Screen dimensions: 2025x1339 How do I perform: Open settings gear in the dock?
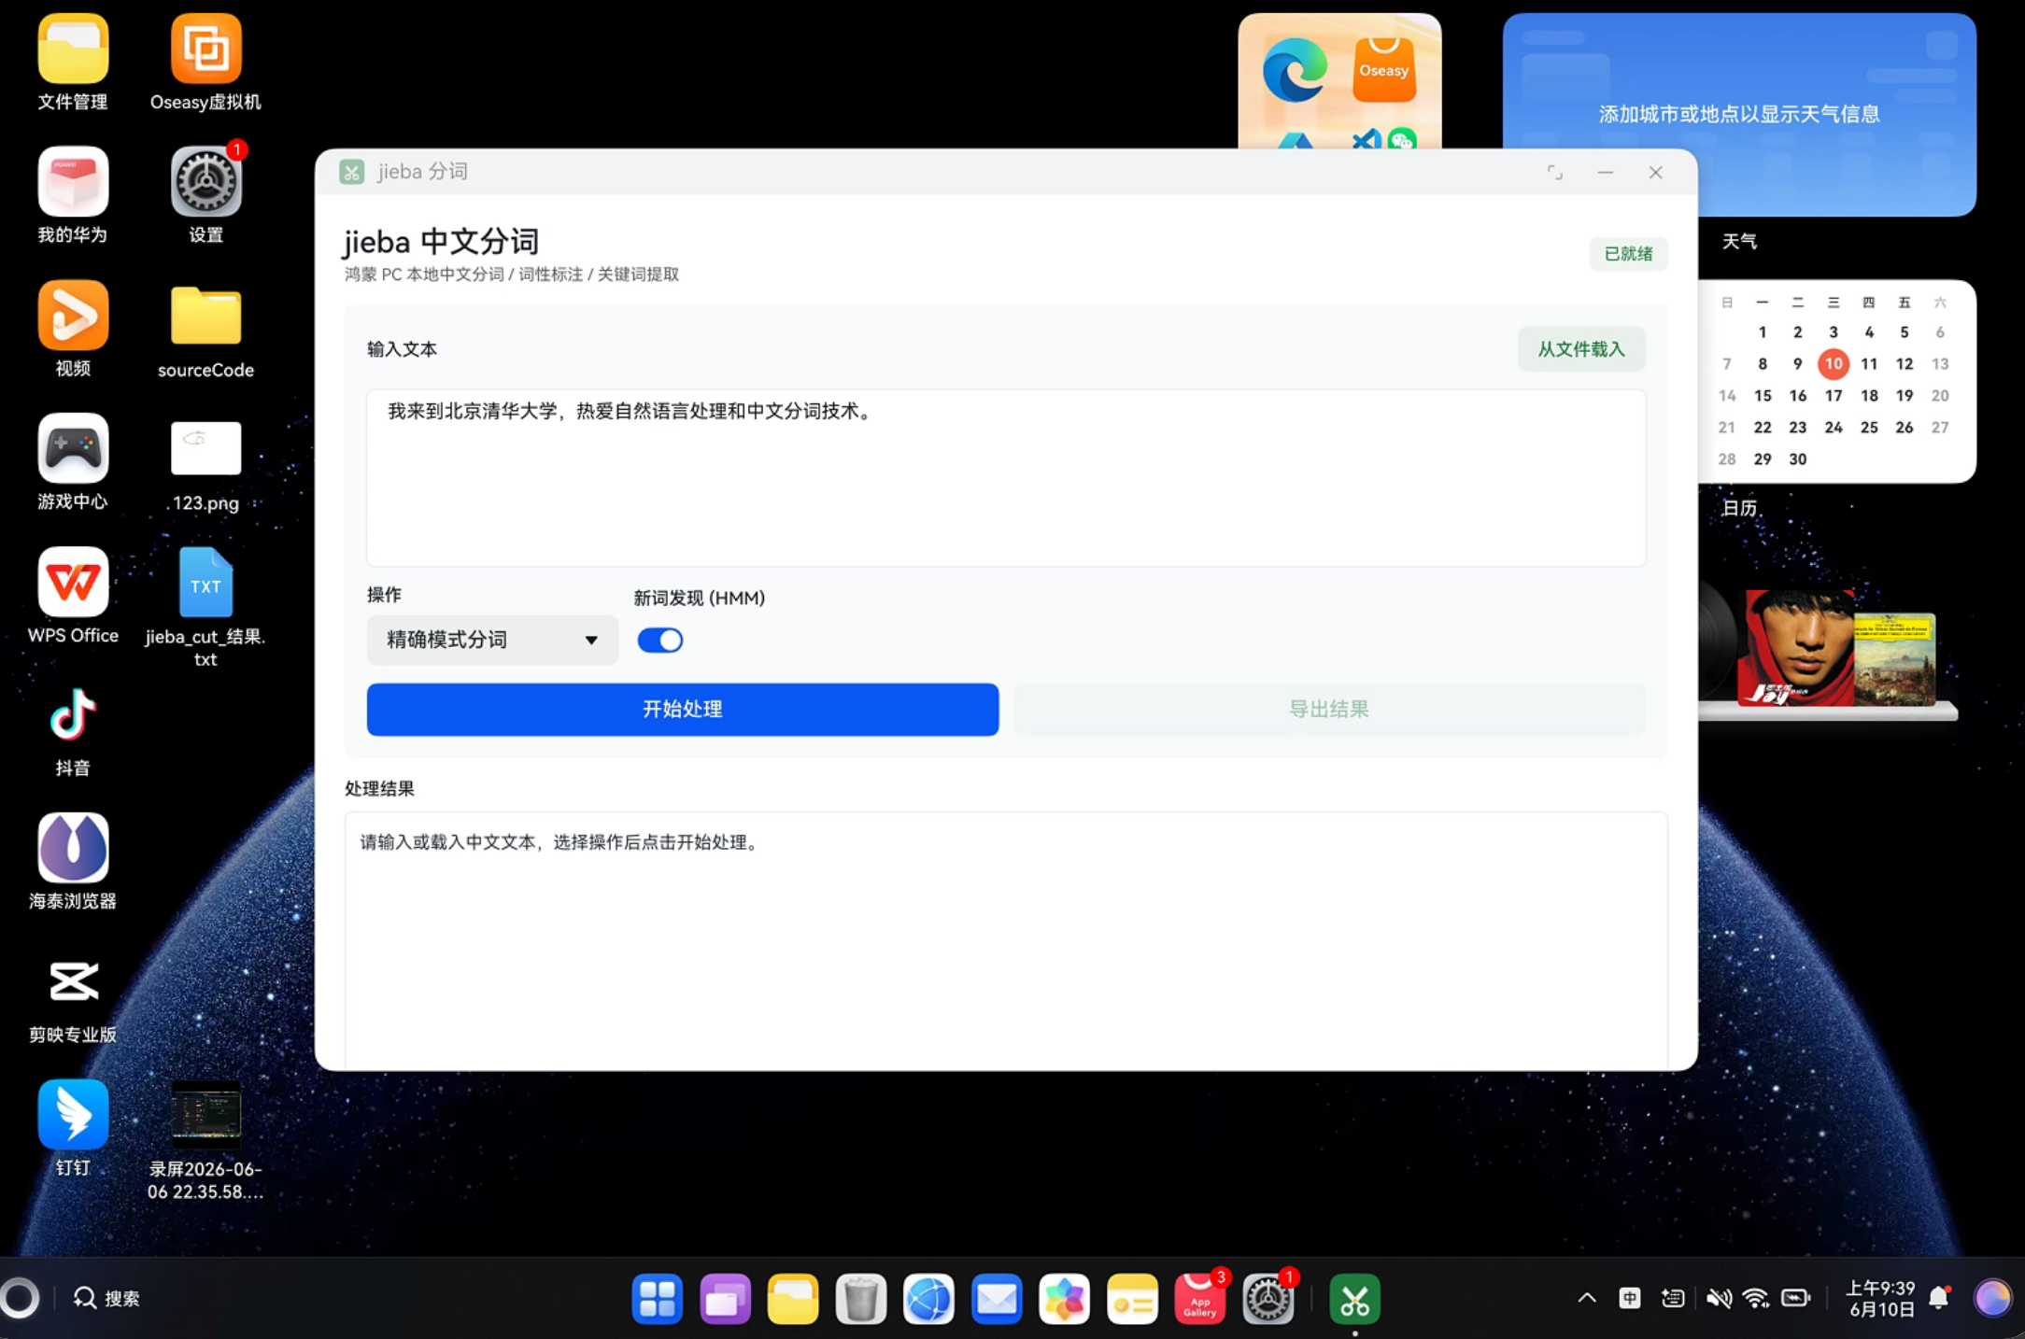[x=1268, y=1299]
